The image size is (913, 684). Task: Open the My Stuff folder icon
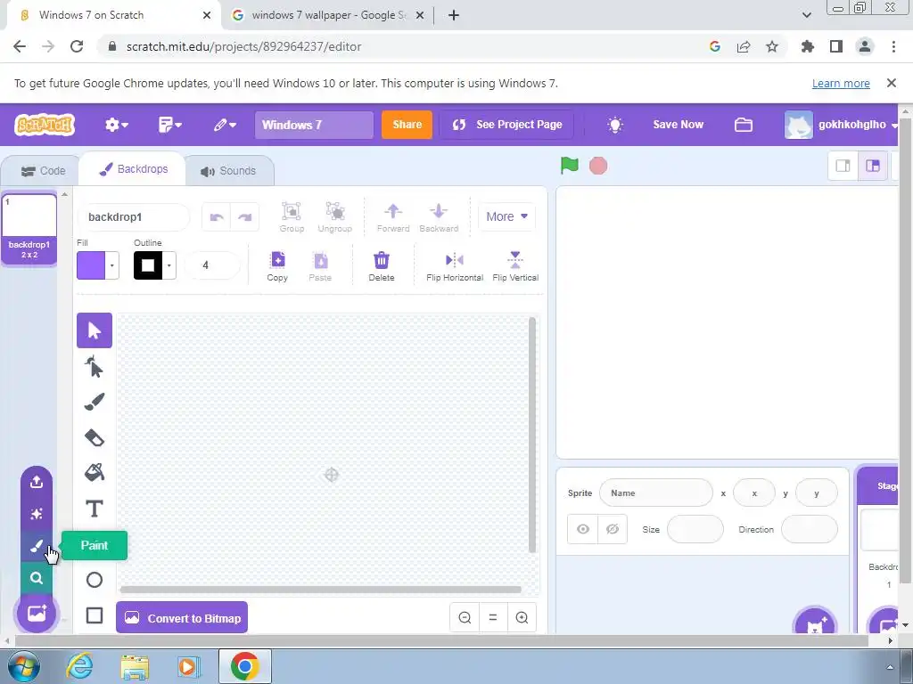click(x=744, y=125)
